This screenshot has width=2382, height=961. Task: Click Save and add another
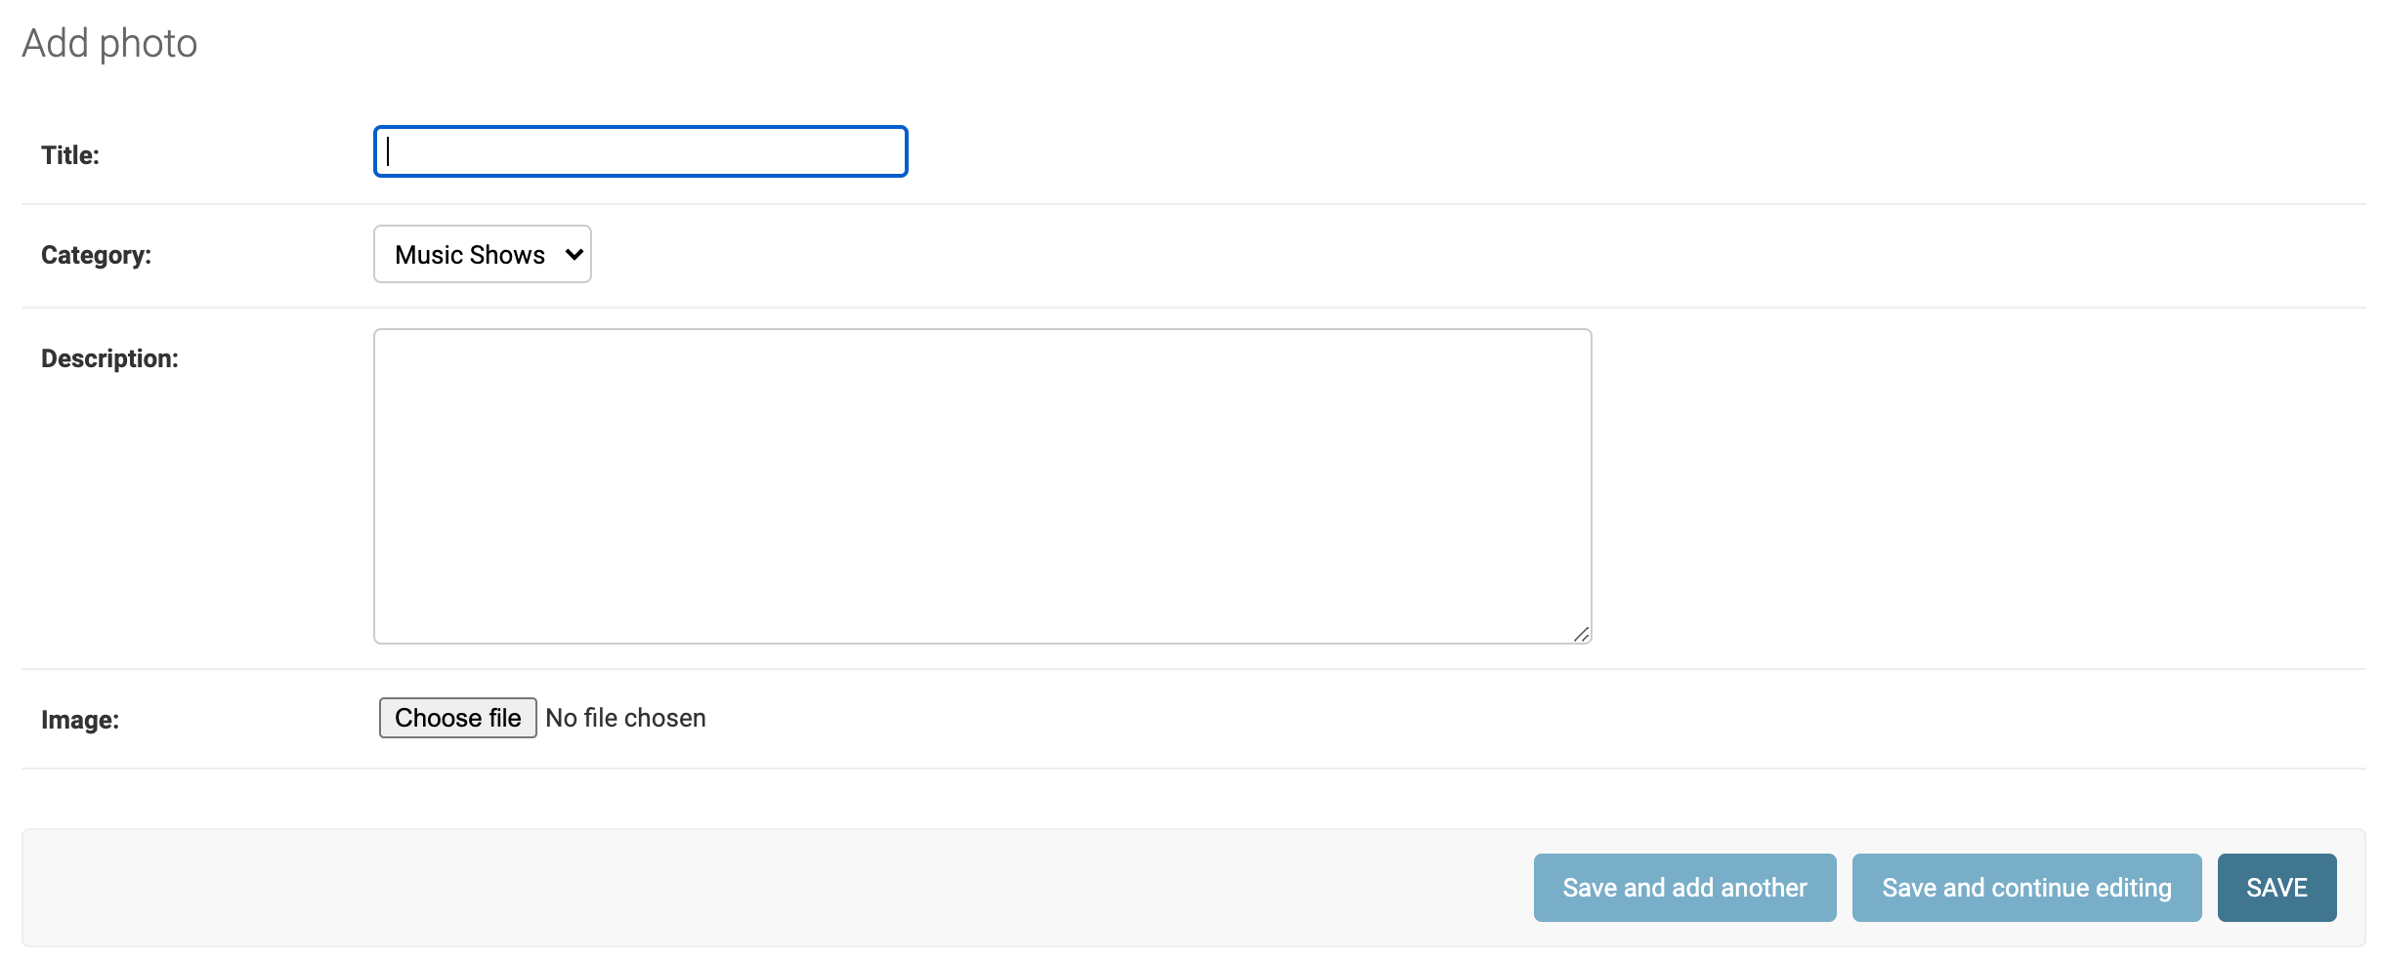coord(1684,887)
